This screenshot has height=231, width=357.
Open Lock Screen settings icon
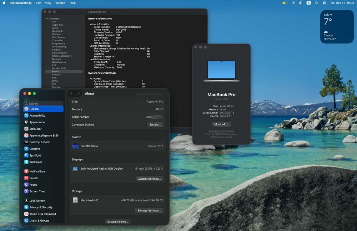pyautogui.click(x=26, y=201)
